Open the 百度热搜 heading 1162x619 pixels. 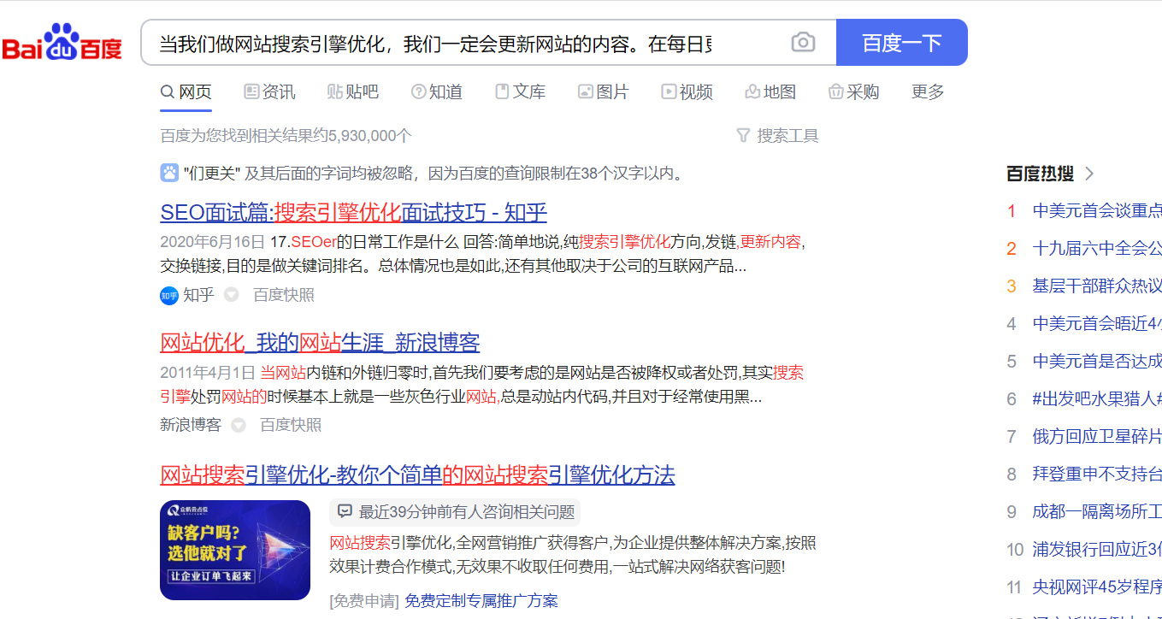[1040, 174]
